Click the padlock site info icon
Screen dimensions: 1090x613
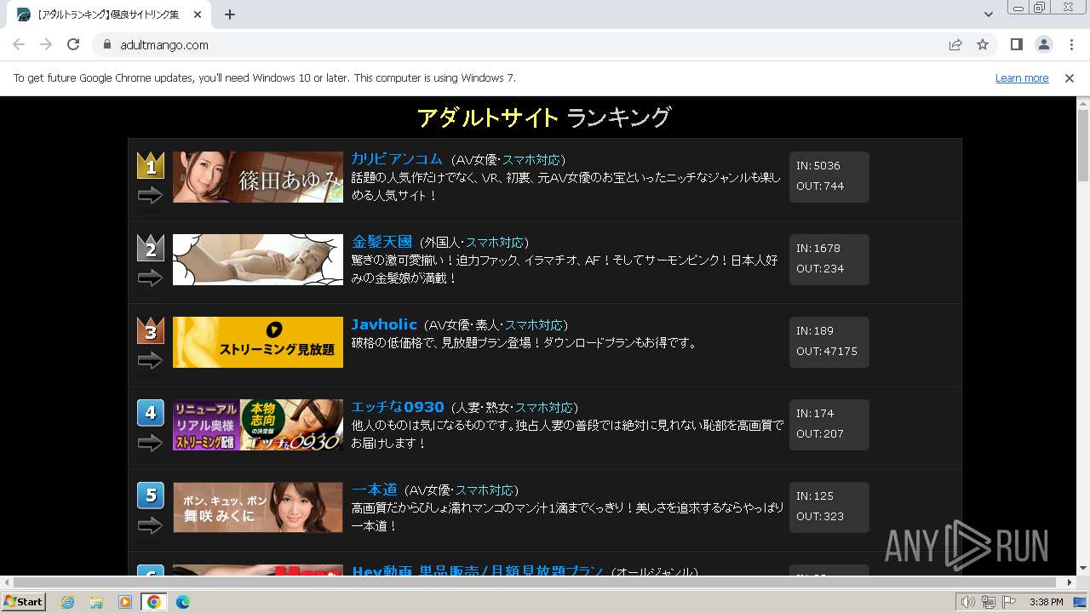tap(106, 45)
